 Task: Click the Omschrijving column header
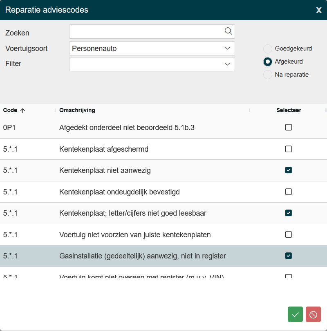[77, 110]
